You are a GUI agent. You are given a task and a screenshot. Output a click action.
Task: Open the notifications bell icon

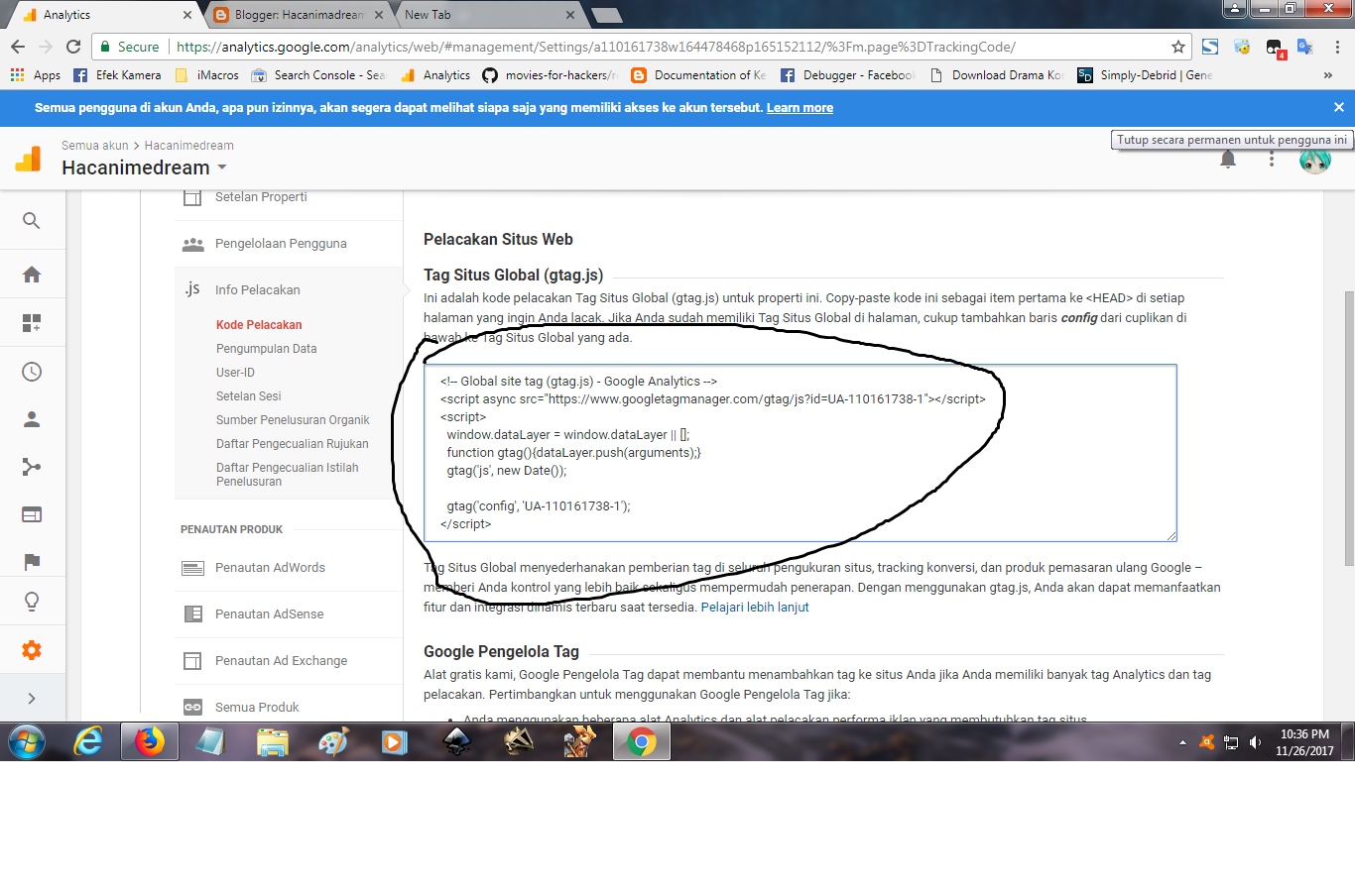[1228, 161]
